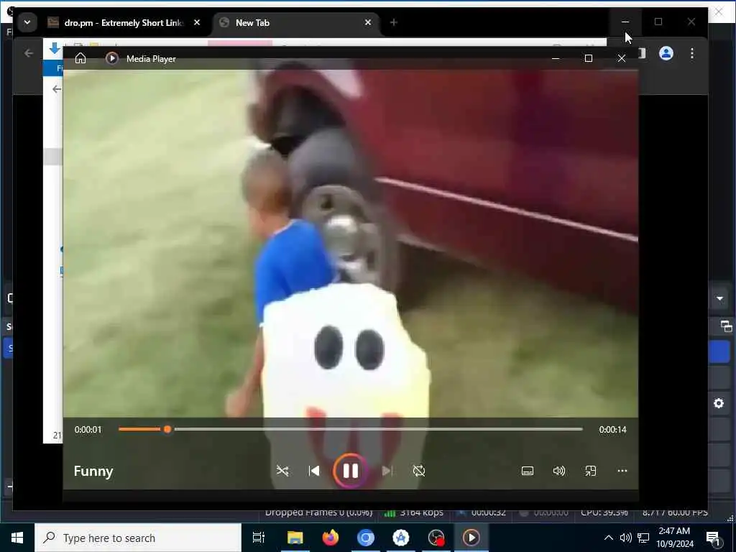The image size is (736, 552).
Task: Switch to New Tab browser tab
Action: pyautogui.click(x=295, y=22)
